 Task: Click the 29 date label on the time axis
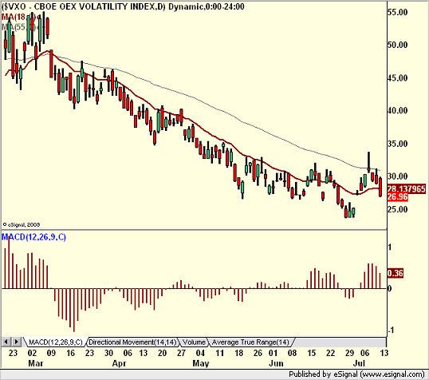point(349,353)
